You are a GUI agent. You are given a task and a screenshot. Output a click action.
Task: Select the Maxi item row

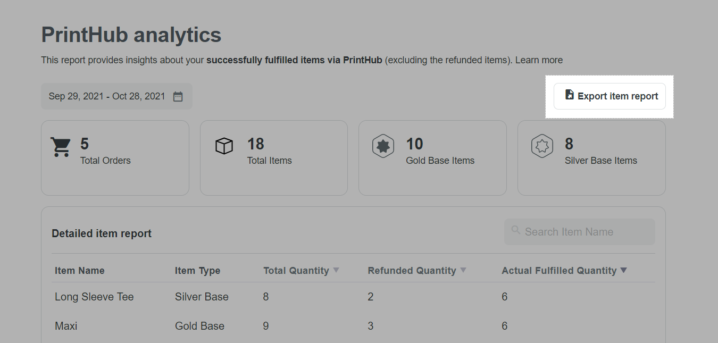[66, 326]
